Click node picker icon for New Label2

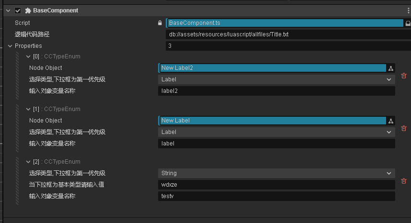tap(391, 68)
